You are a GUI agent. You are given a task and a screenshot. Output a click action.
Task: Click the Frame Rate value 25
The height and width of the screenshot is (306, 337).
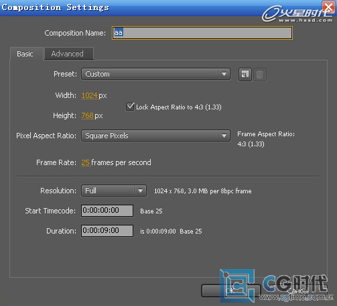[x=86, y=162]
